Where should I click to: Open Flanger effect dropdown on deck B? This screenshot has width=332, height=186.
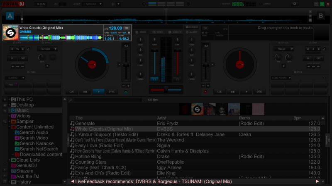point(284,49)
